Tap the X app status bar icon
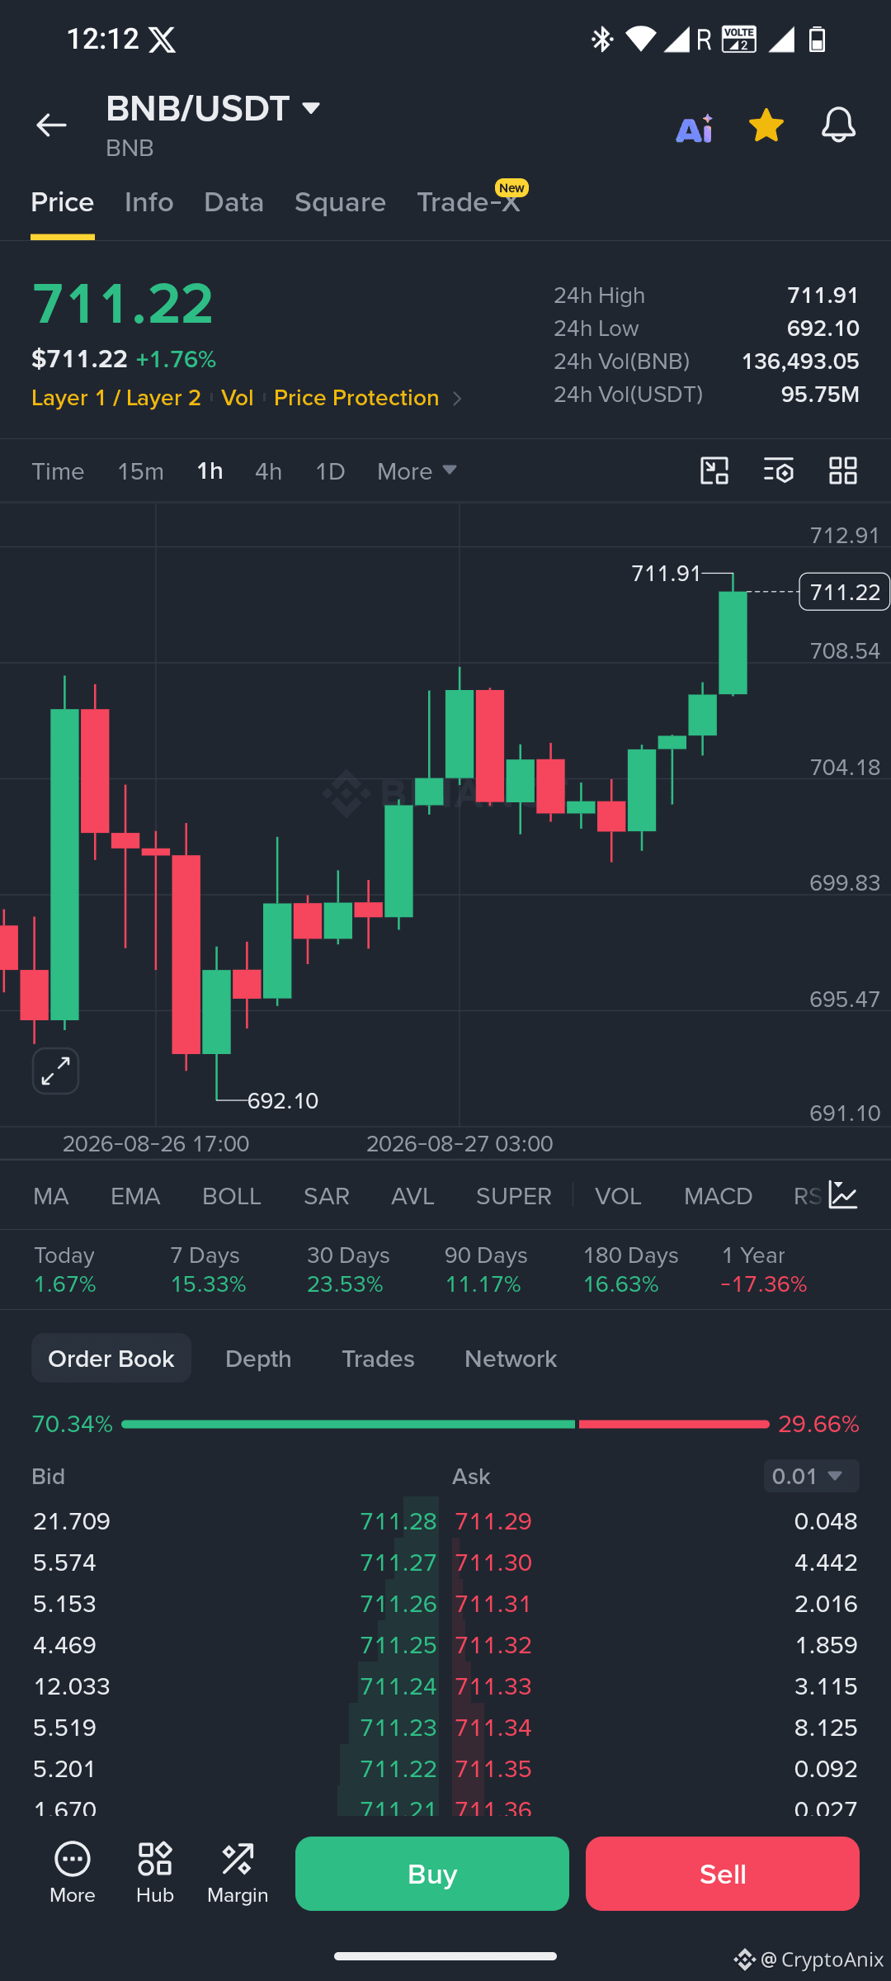891x1981 pixels. point(163,40)
